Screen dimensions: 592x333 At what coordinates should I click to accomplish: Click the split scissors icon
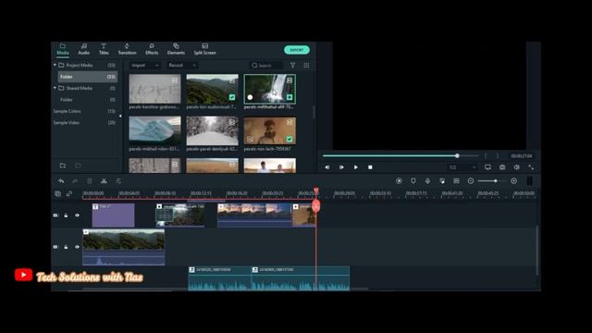point(104,181)
